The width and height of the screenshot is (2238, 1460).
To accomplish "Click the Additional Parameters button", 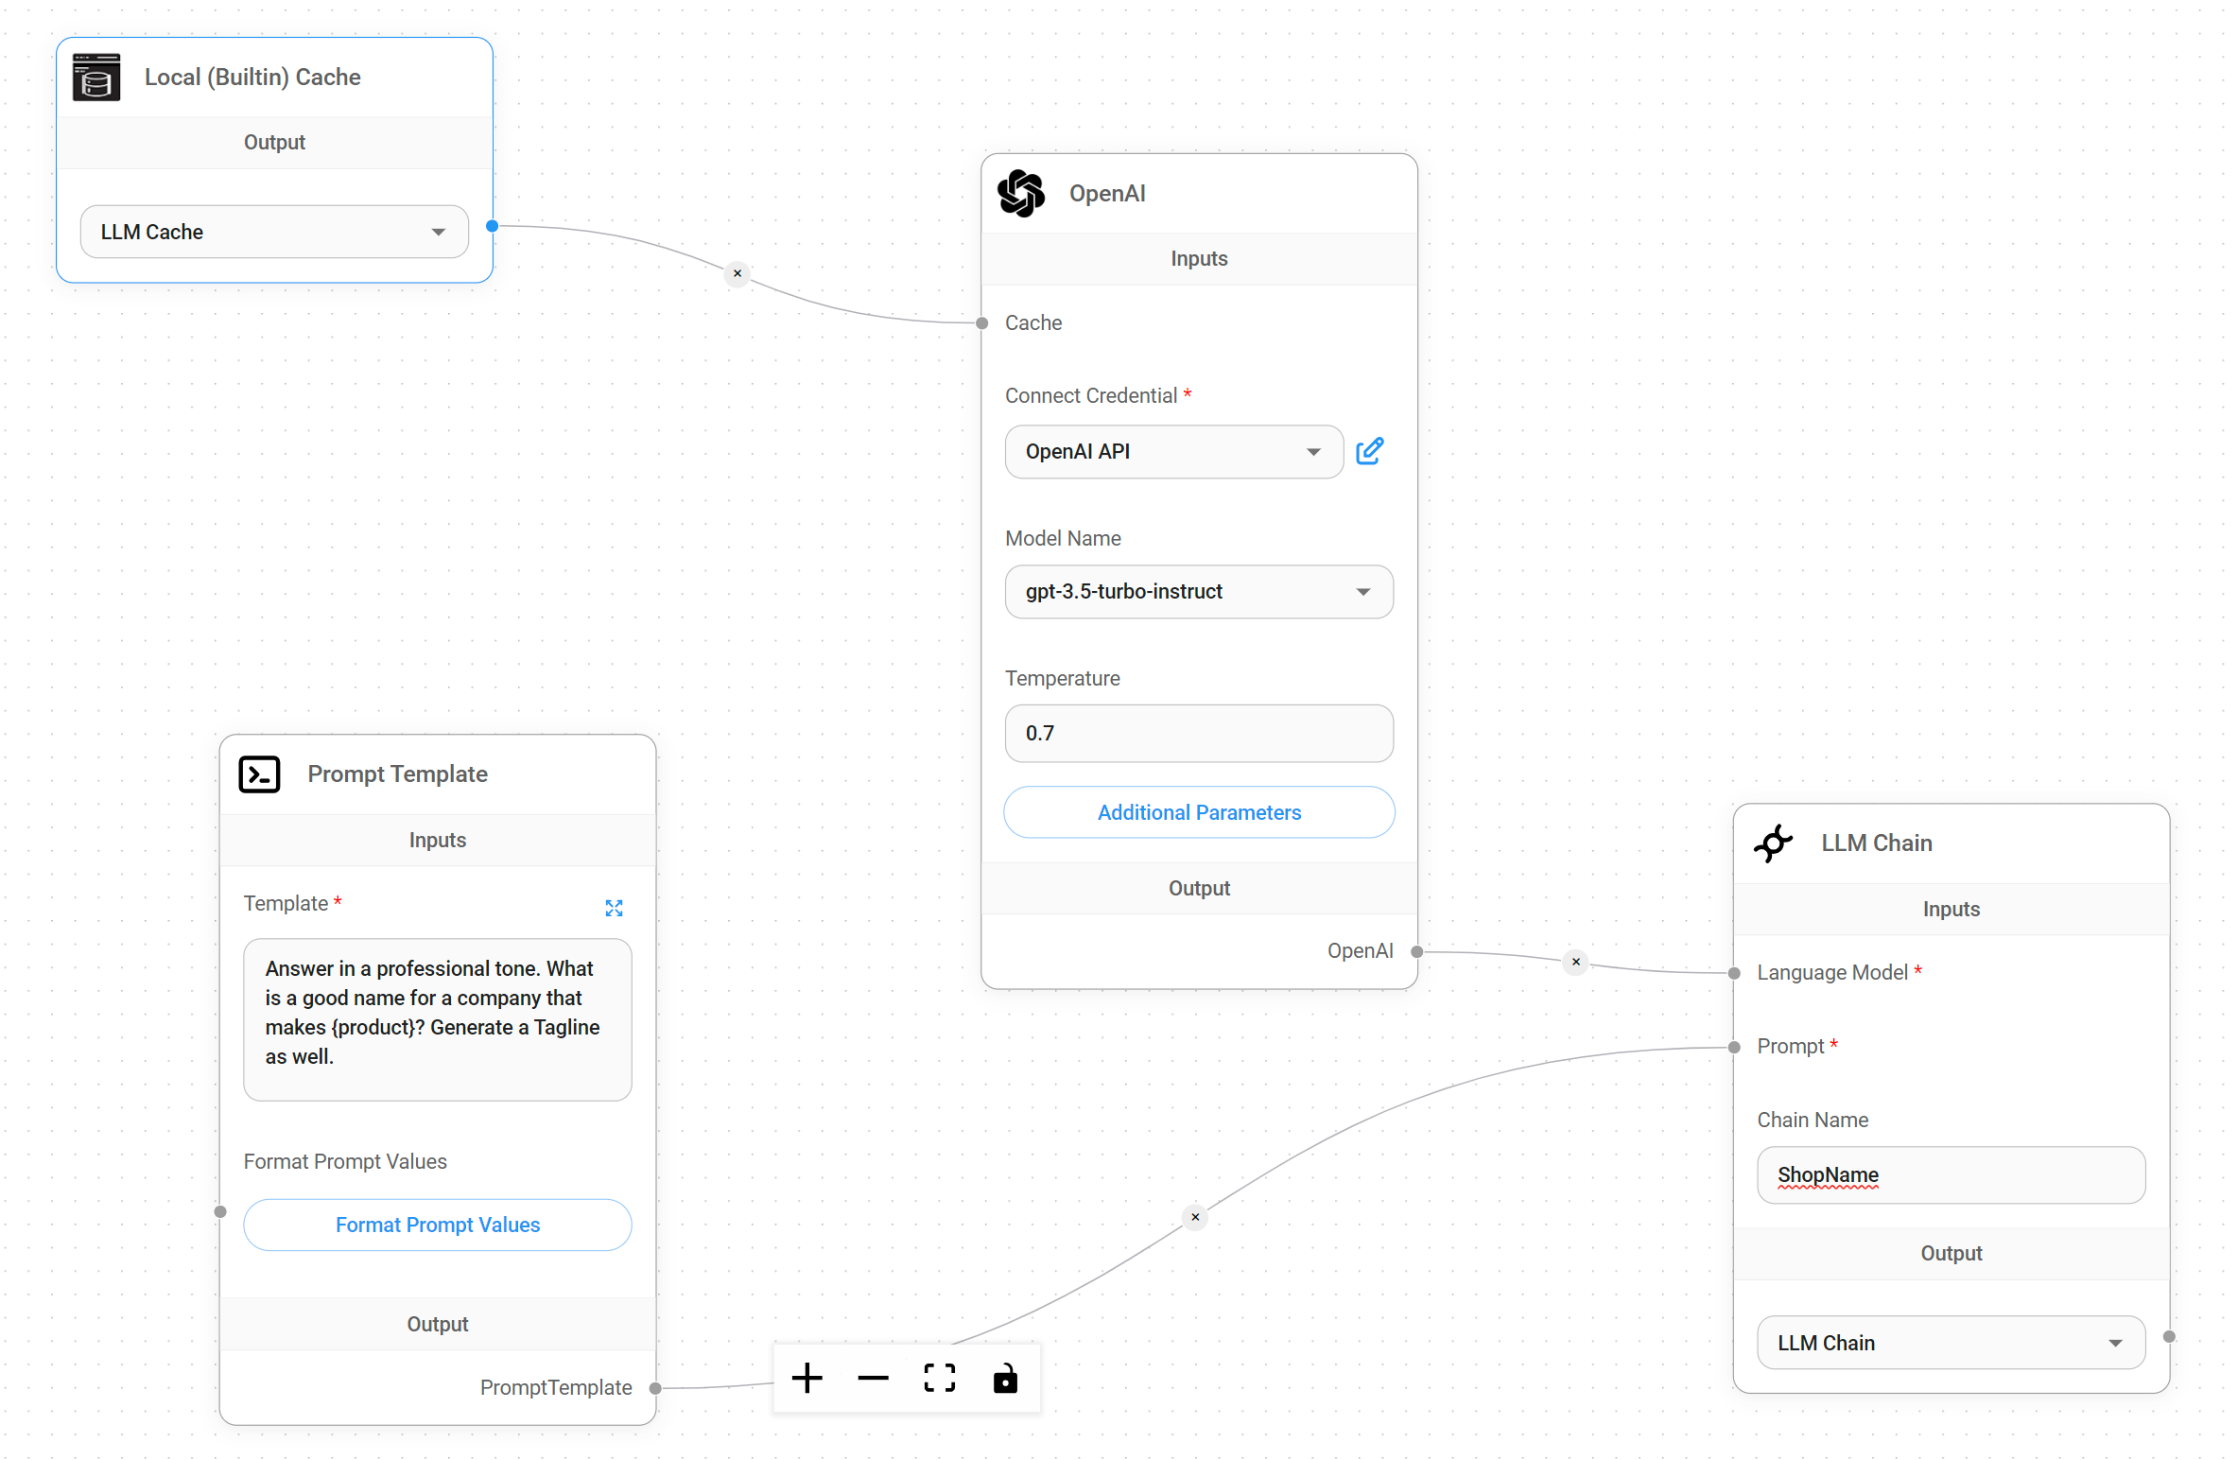I will pyautogui.click(x=1198, y=812).
